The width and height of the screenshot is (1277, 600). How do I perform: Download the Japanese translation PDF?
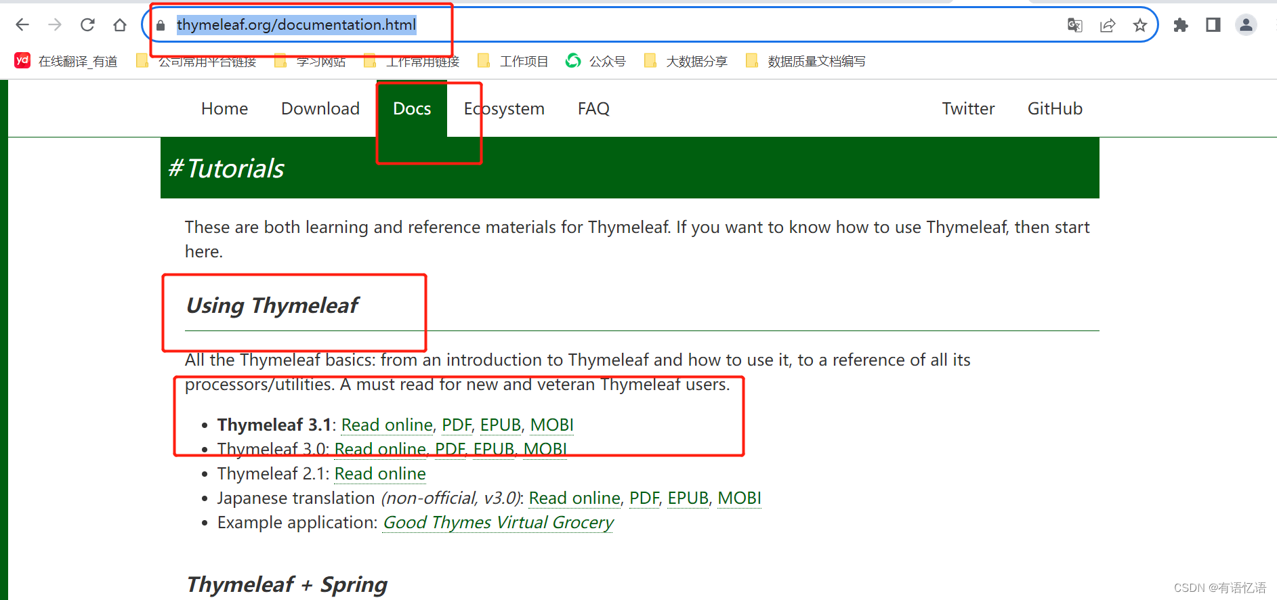coord(644,498)
